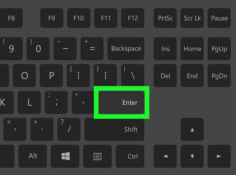Click the backslash key

(133, 76)
